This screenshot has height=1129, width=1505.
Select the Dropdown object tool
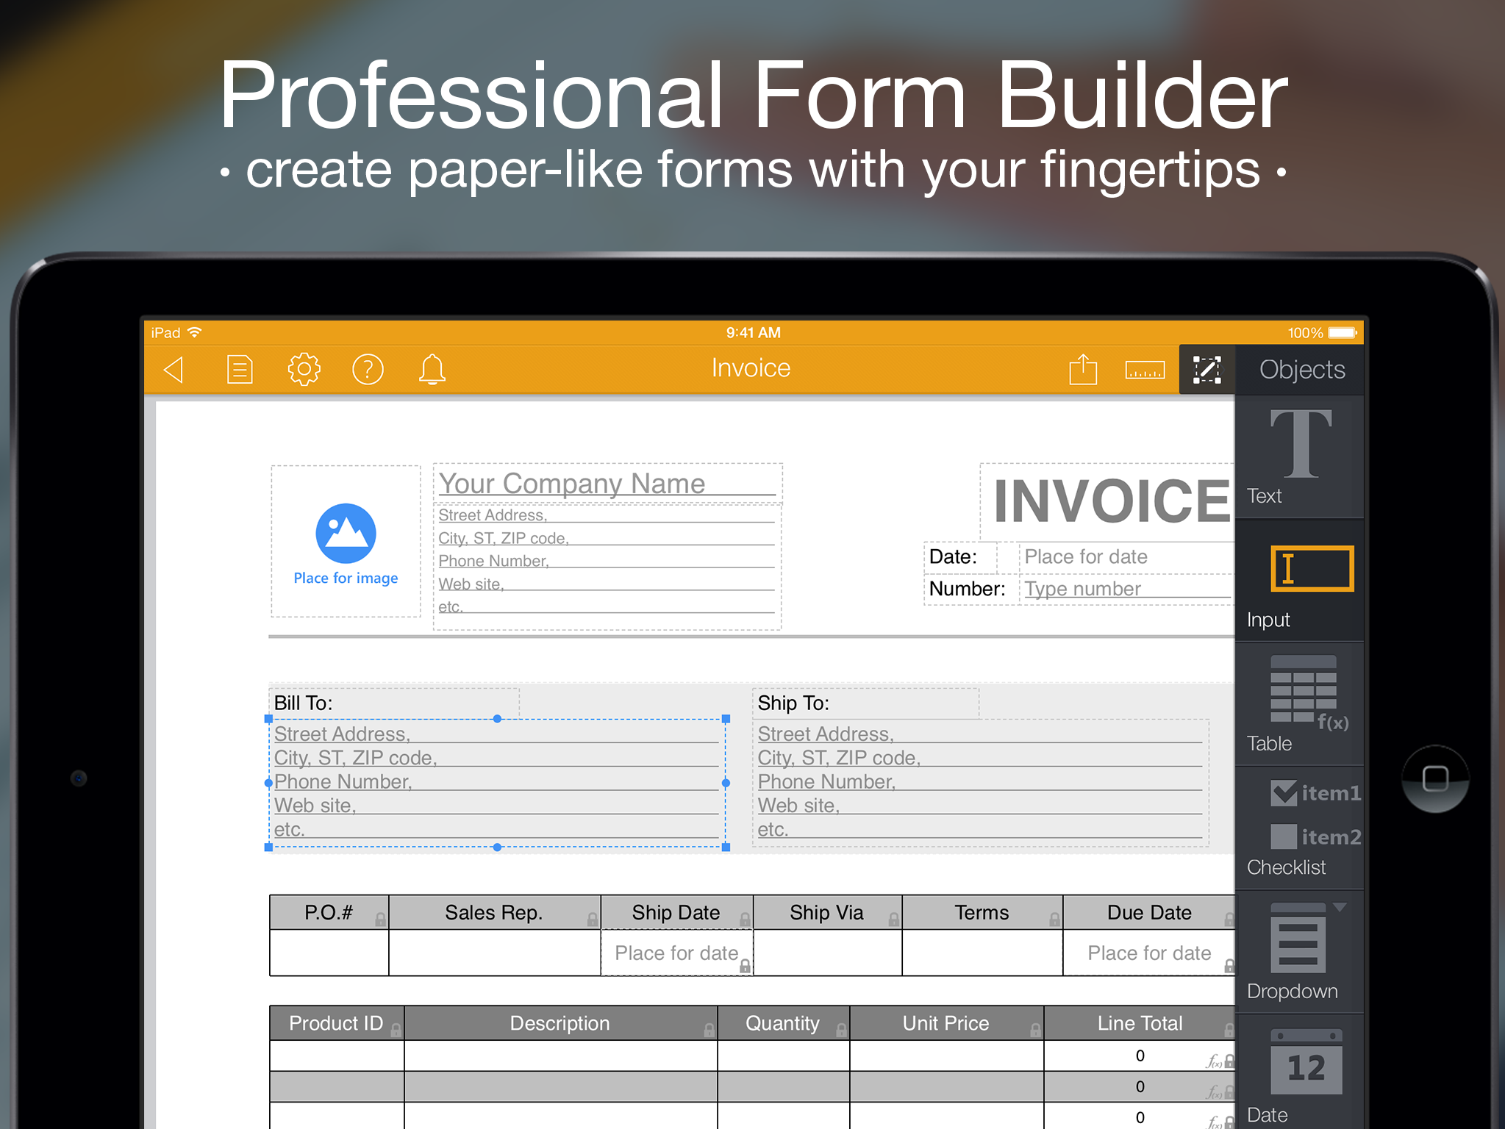coord(1299,953)
